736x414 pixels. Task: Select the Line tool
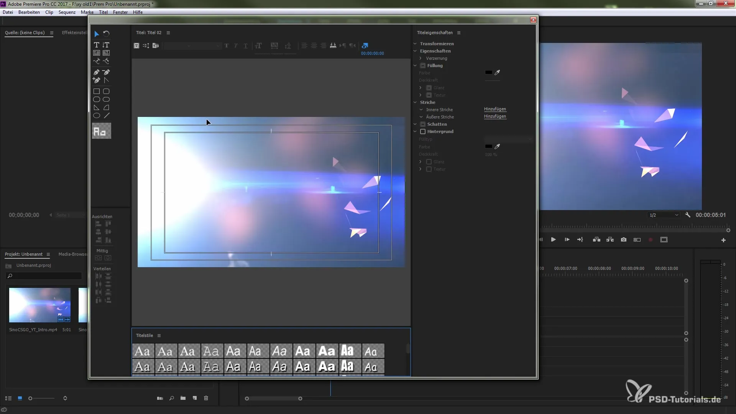click(106, 115)
